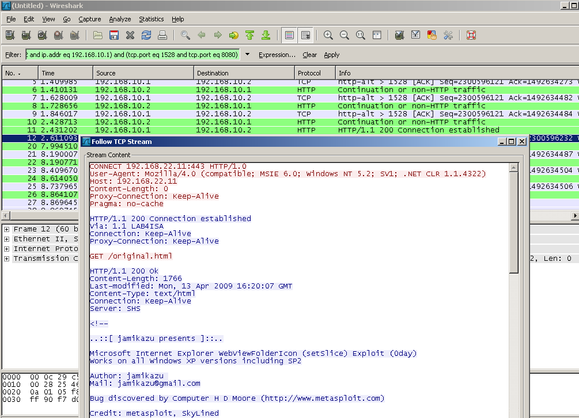Click into the display filter field

133,55
